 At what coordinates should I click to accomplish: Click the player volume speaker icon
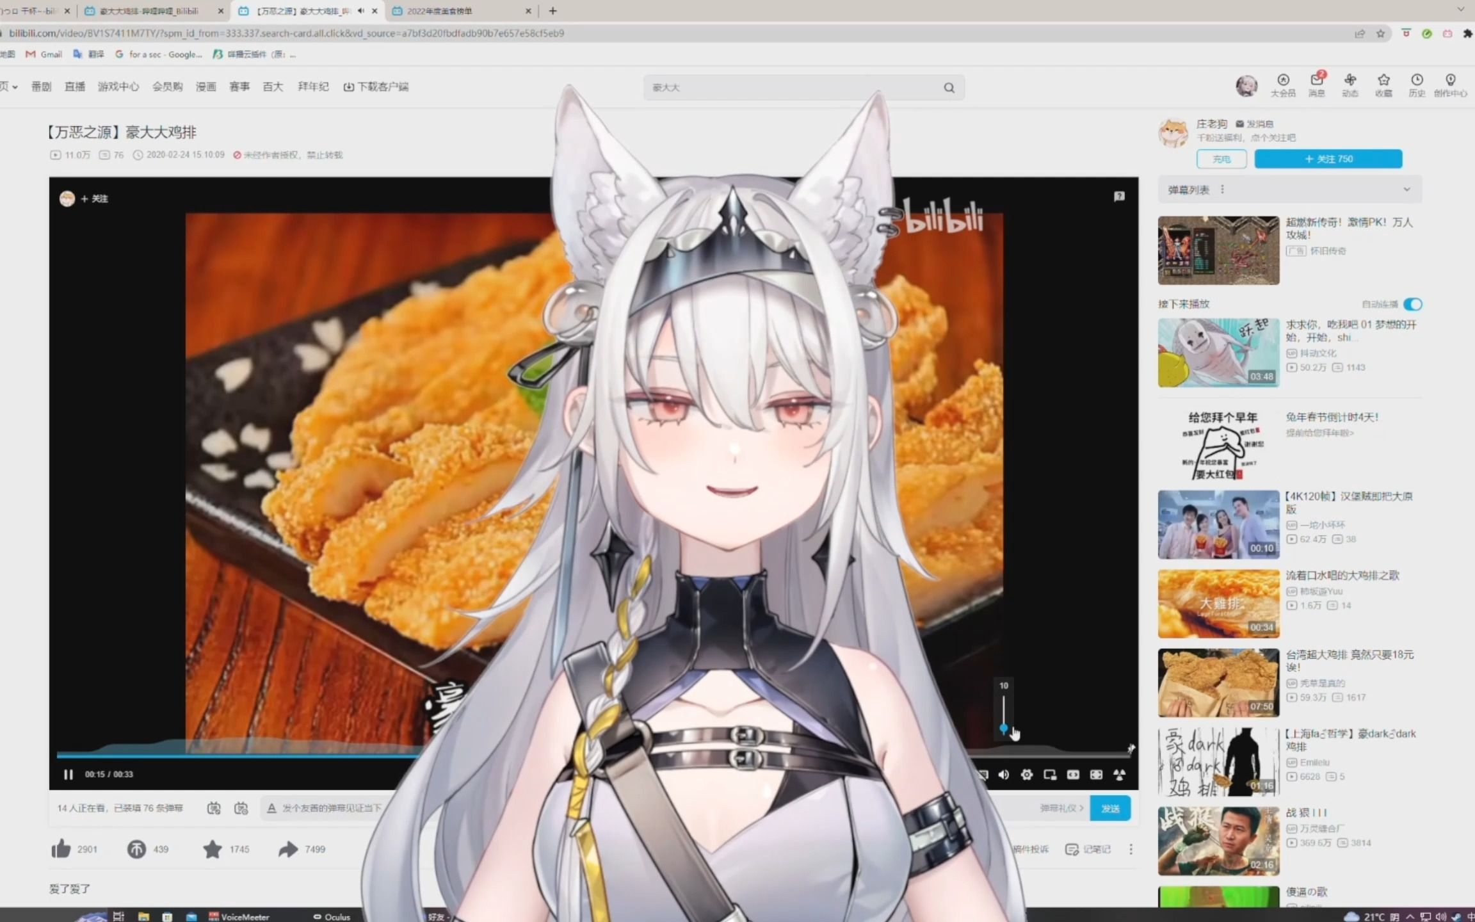coord(1003,775)
